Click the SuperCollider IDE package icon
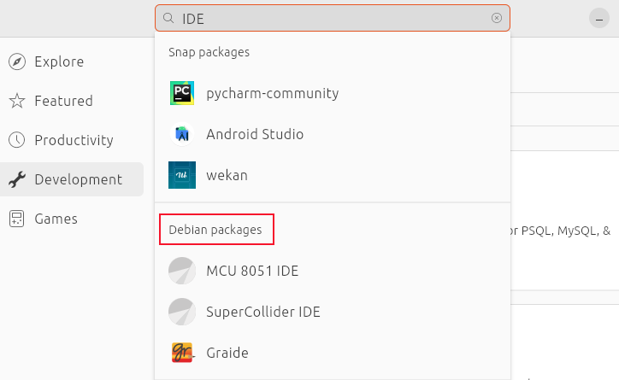 coord(182,312)
